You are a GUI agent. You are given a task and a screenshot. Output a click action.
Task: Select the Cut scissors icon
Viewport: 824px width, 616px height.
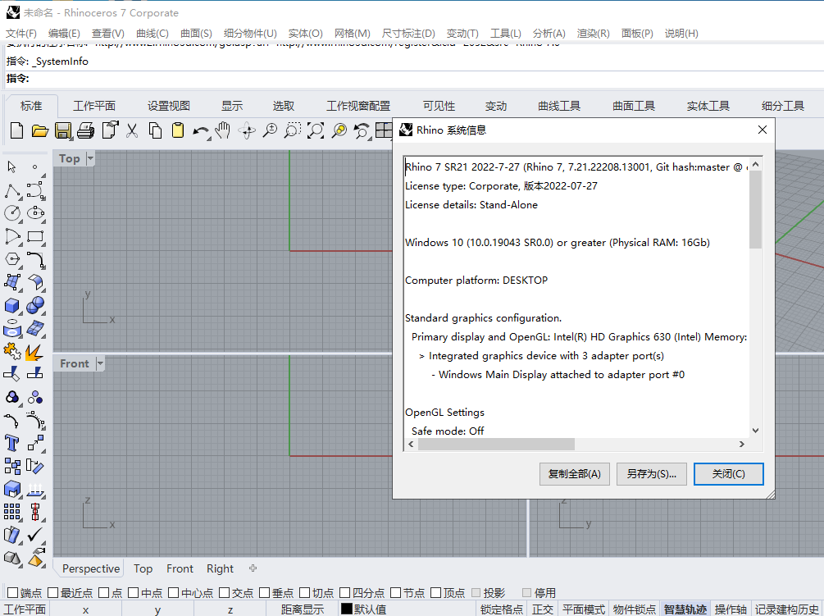click(x=132, y=130)
